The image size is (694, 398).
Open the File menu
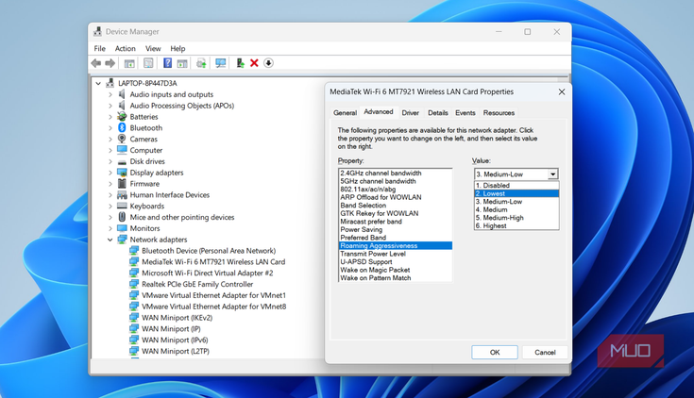pyautogui.click(x=99, y=49)
